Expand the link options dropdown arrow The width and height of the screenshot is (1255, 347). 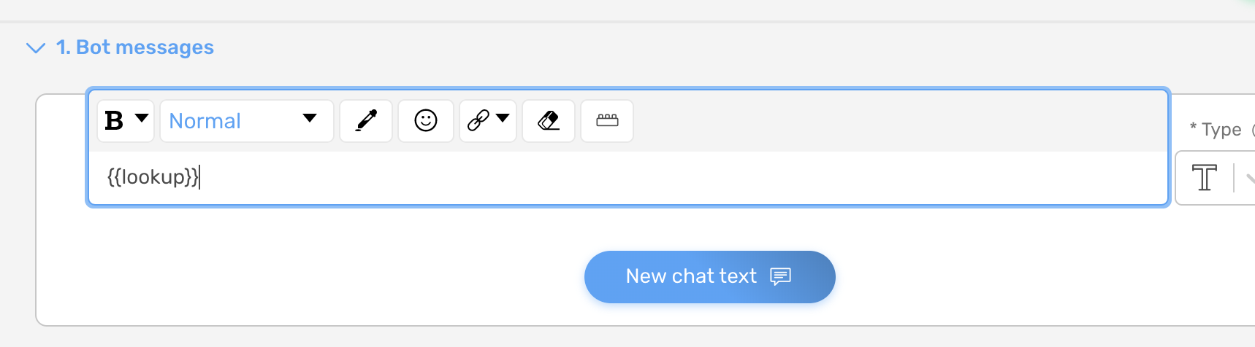503,118
